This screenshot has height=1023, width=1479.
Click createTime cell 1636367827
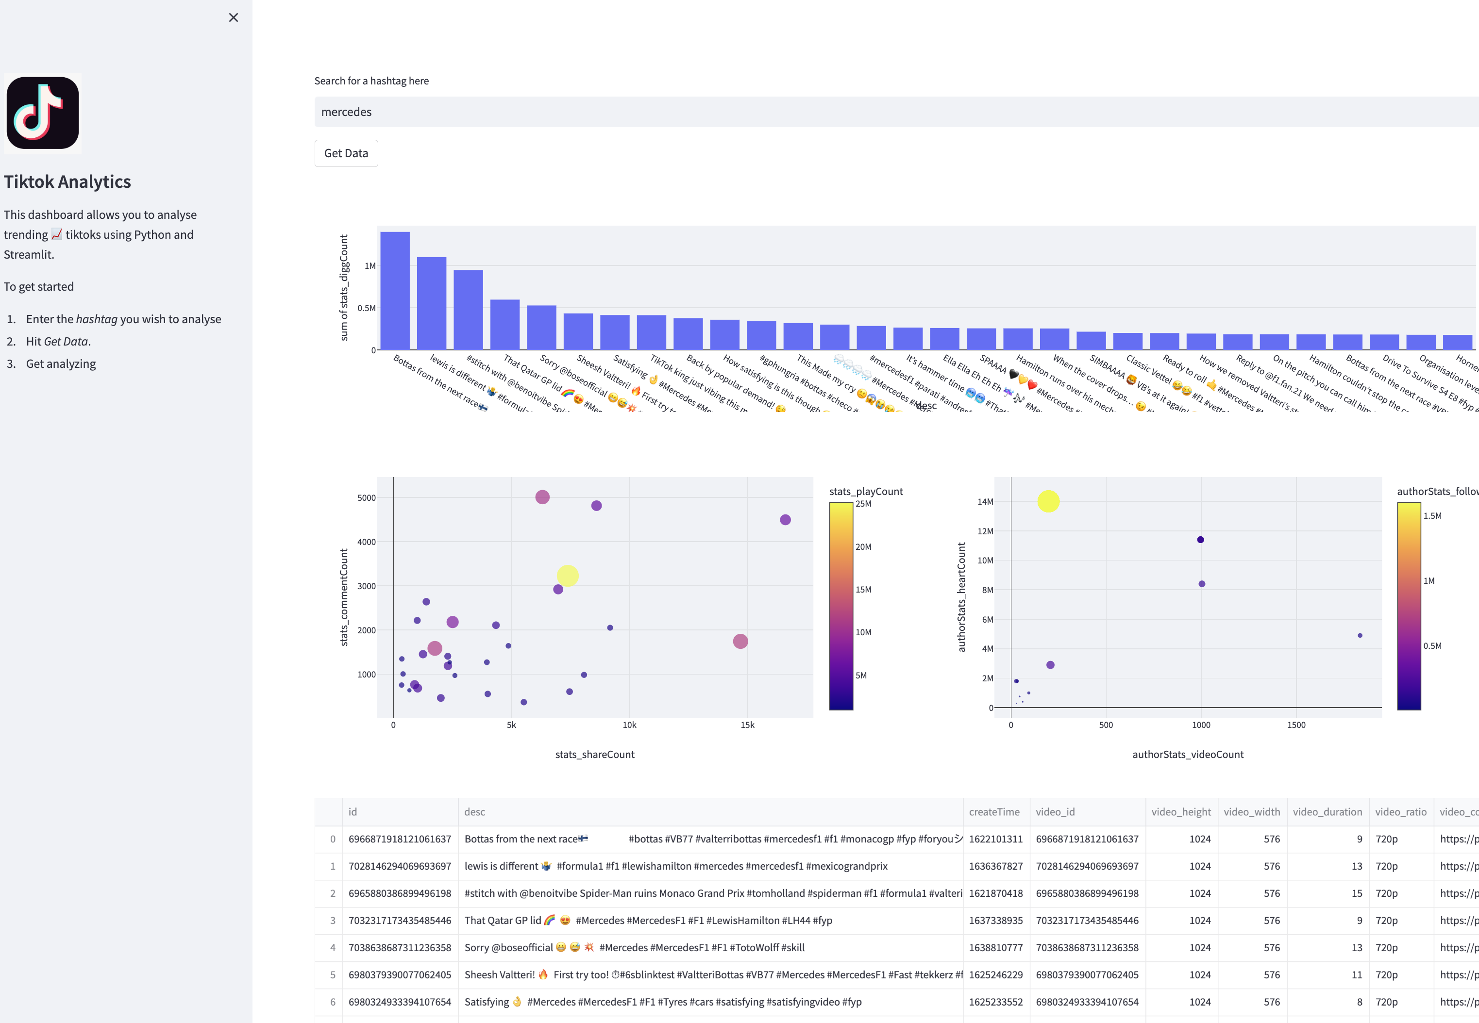coord(996,866)
